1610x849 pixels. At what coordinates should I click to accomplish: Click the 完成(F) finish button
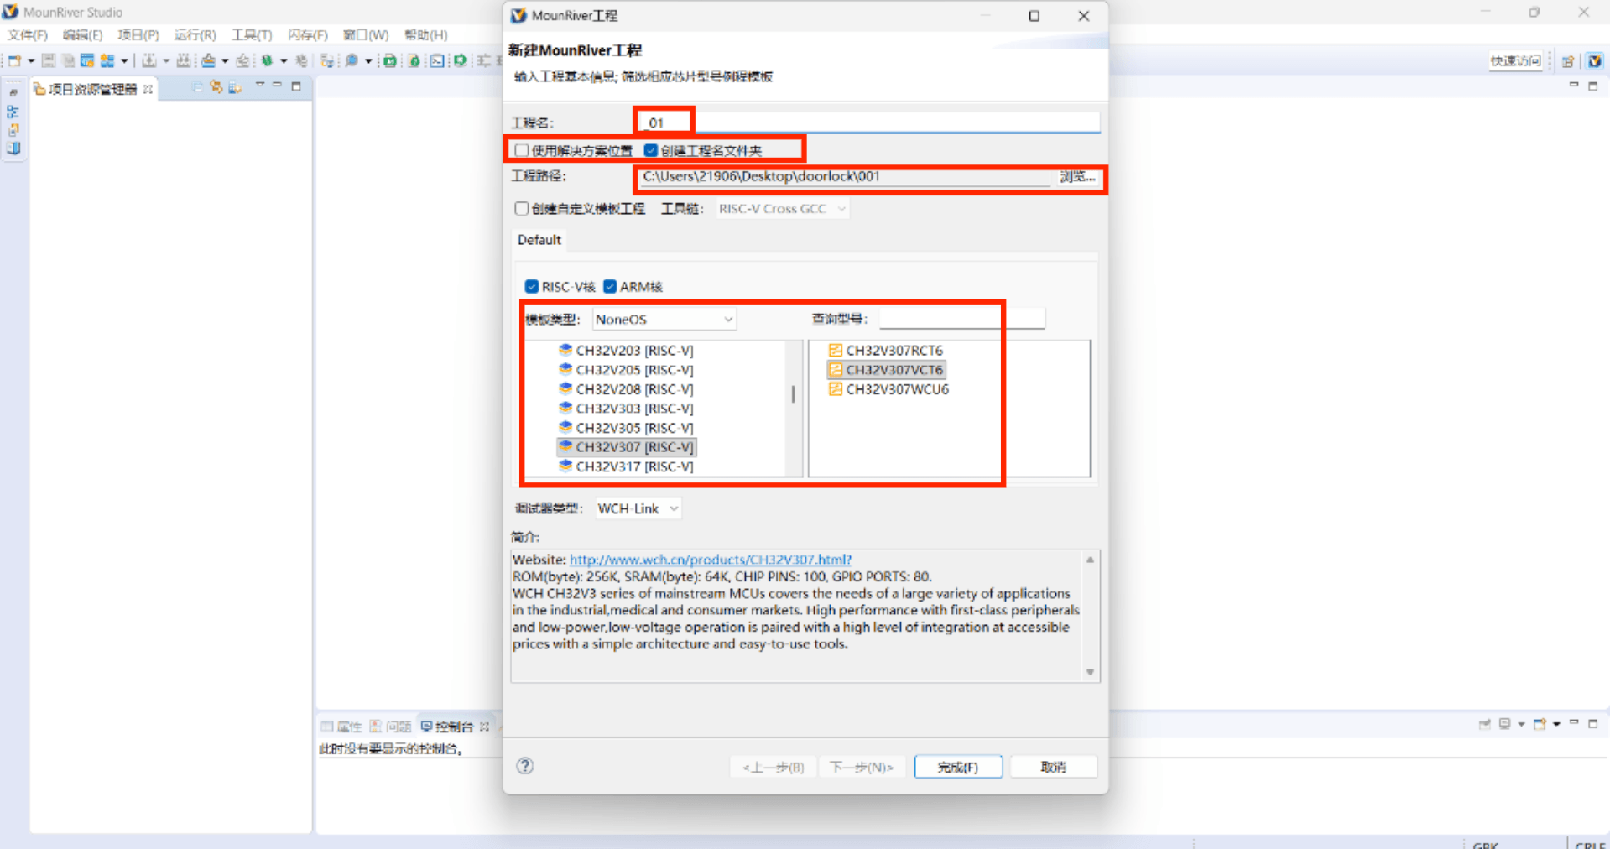(957, 767)
